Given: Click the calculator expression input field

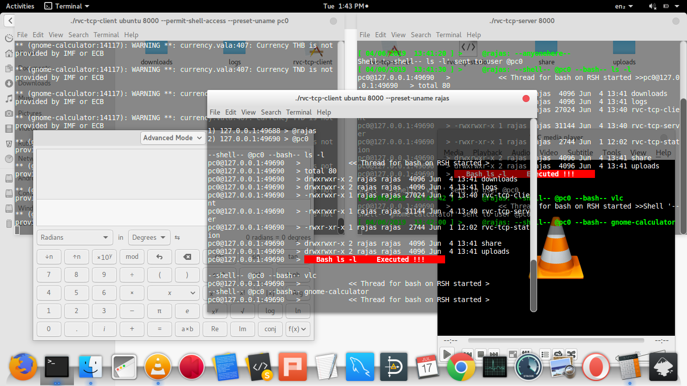Looking at the screenshot, I should pos(174,213).
